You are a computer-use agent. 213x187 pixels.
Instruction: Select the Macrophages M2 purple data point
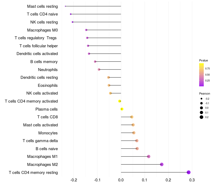click(x=162, y=164)
